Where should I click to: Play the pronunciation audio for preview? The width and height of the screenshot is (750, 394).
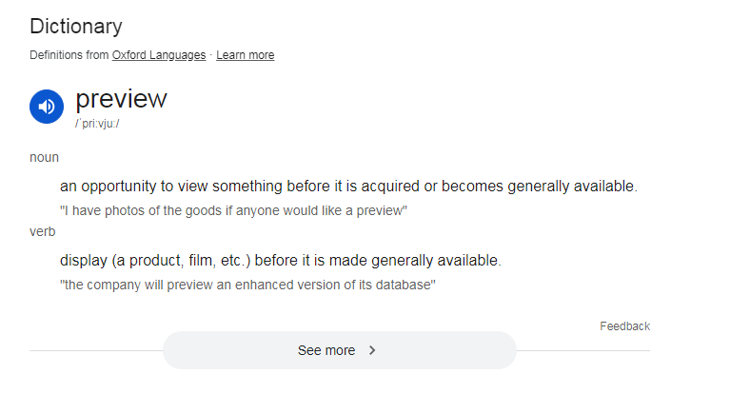[x=47, y=107]
